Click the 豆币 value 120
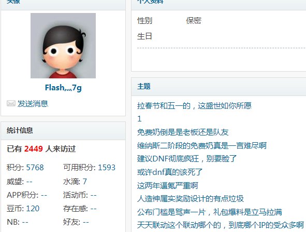306x232 pixels. click(33, 209)
